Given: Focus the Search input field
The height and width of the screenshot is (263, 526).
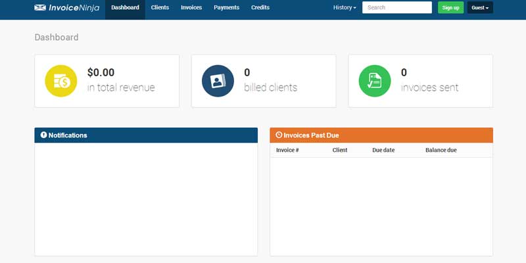Looking at the screenshot, I should pyautogui.click(x=396, y=8).
